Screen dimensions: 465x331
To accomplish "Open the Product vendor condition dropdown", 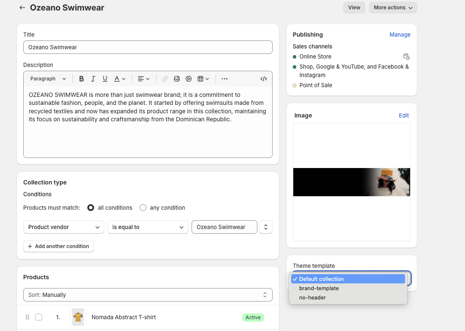I will [x=63, y=227].
